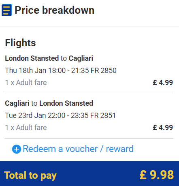Click the return 1 x Adult fare label
179x186 pixels.
point(26,128)
